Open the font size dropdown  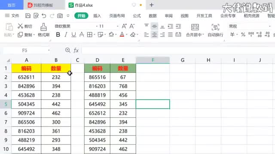pos(117,26)
